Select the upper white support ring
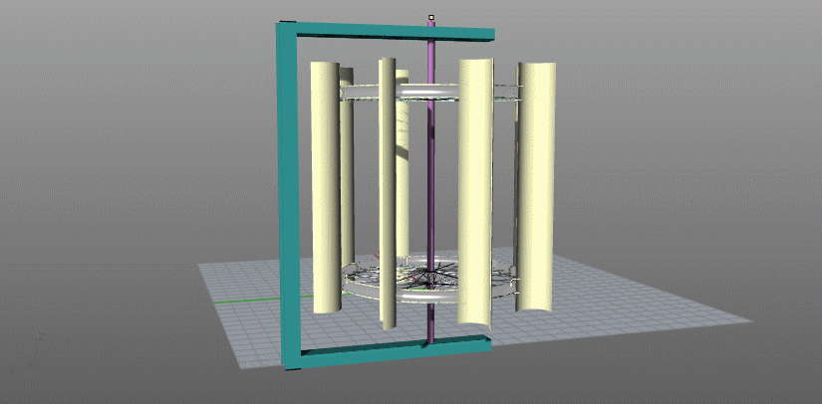Image resolution: width=822 pixels, height=404 pixels. tap(427, 94)
